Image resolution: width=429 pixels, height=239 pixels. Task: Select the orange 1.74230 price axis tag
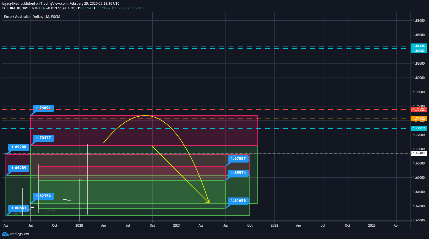point(419,119)
